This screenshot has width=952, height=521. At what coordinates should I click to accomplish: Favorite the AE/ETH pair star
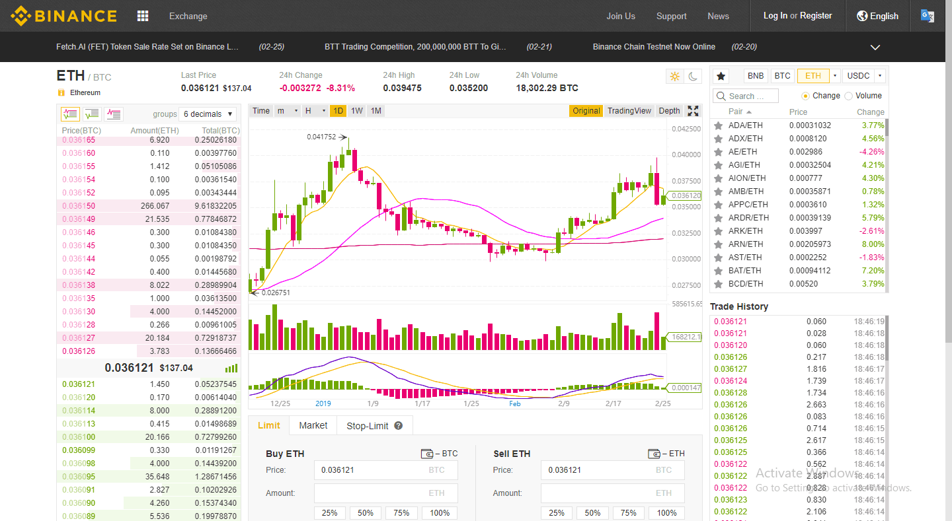[718, 152]
